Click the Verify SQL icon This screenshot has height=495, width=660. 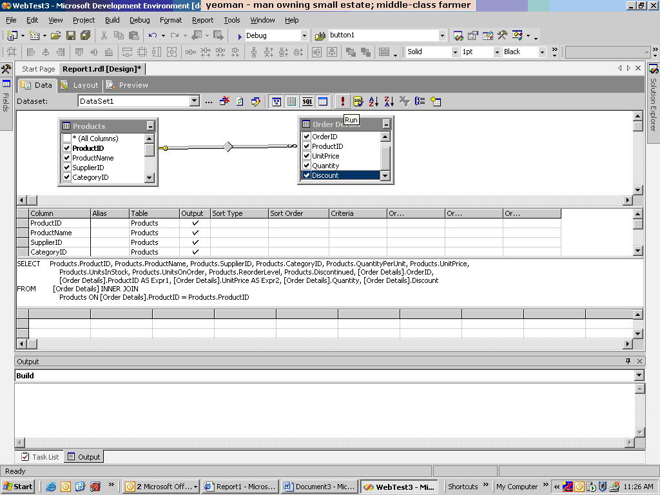coord(358,101)
